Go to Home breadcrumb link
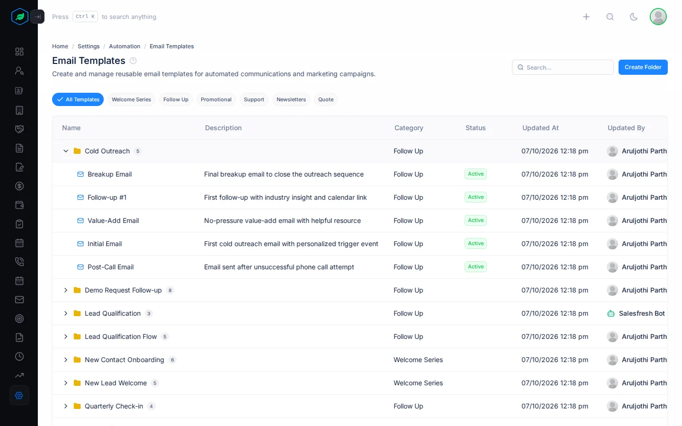Screen dimensions: 682x426 [60, 46]
